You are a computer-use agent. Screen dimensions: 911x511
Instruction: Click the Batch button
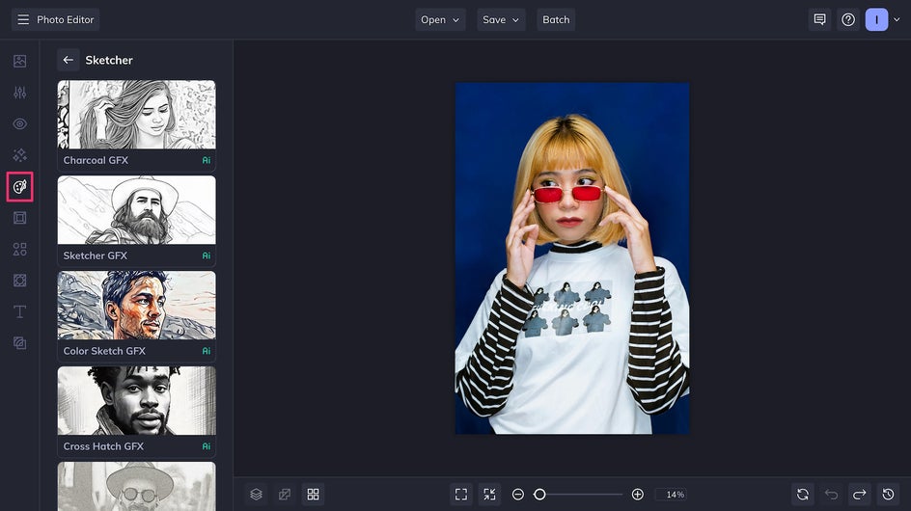point(556,19)
